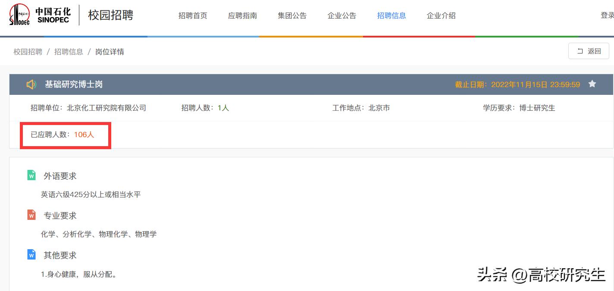Click the blue 其他要求 document icon

(31, 254)
